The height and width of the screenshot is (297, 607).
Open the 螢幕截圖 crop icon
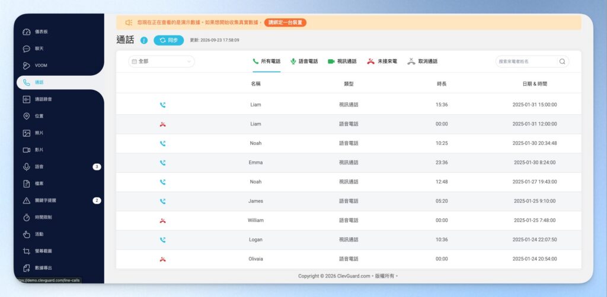(26, 251)
